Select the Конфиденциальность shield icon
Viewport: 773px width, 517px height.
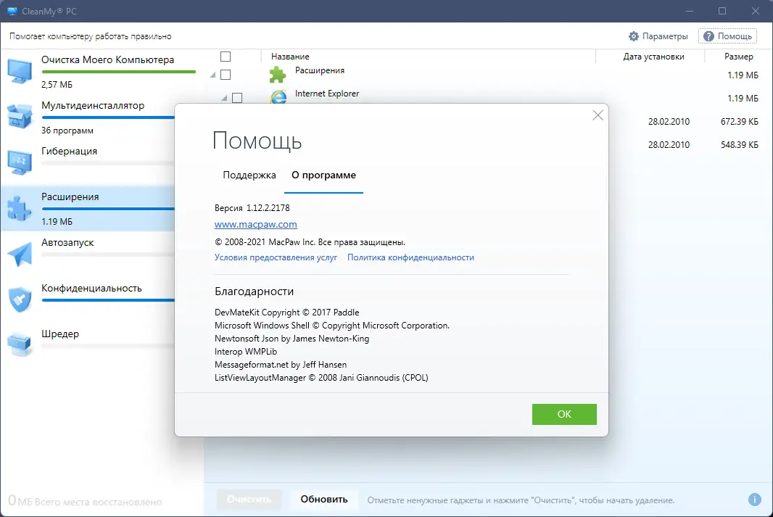point(19,299)
